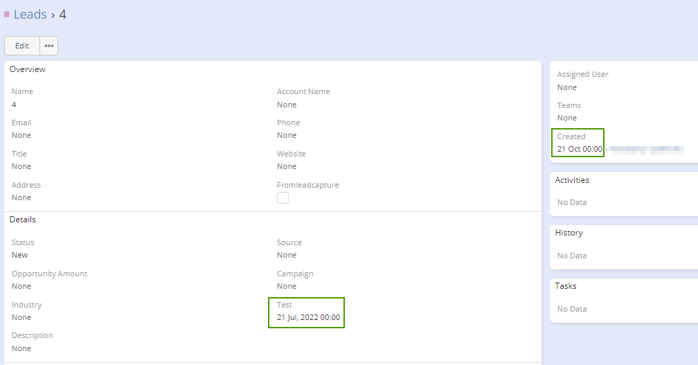The height and width of the screenshot is (365, 698).
Task: Click the History panel title
Action: [569, 233]
